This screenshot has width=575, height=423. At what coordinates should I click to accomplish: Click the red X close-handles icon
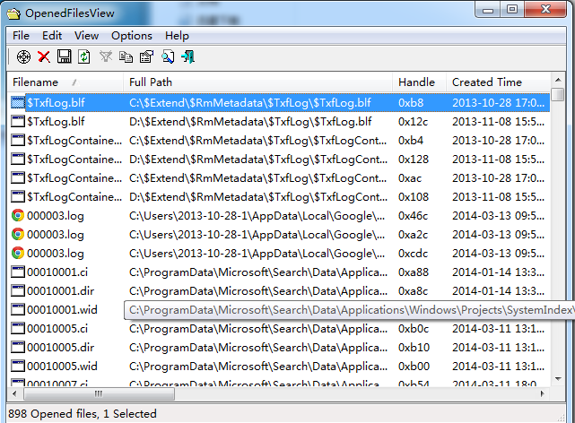coord(44,56)
